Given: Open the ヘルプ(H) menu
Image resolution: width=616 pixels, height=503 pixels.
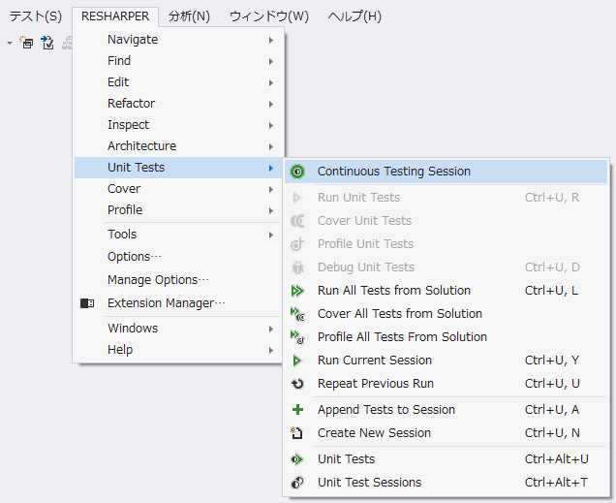Looking at the screenshot, I should pos(354,16).
